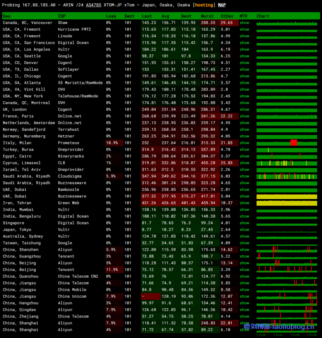Show MTR for Beijing Tencent row
The image size is (322, 338).
pyautogui.click(x=244, y=270)
